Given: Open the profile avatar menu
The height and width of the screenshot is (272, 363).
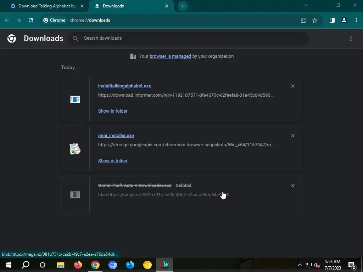Looking at the screenshot, I should (x=344, y=20).
